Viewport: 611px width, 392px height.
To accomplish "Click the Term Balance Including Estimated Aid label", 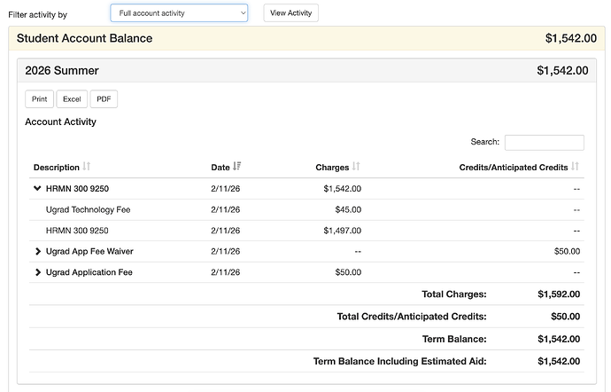I will tap(399, 361).
